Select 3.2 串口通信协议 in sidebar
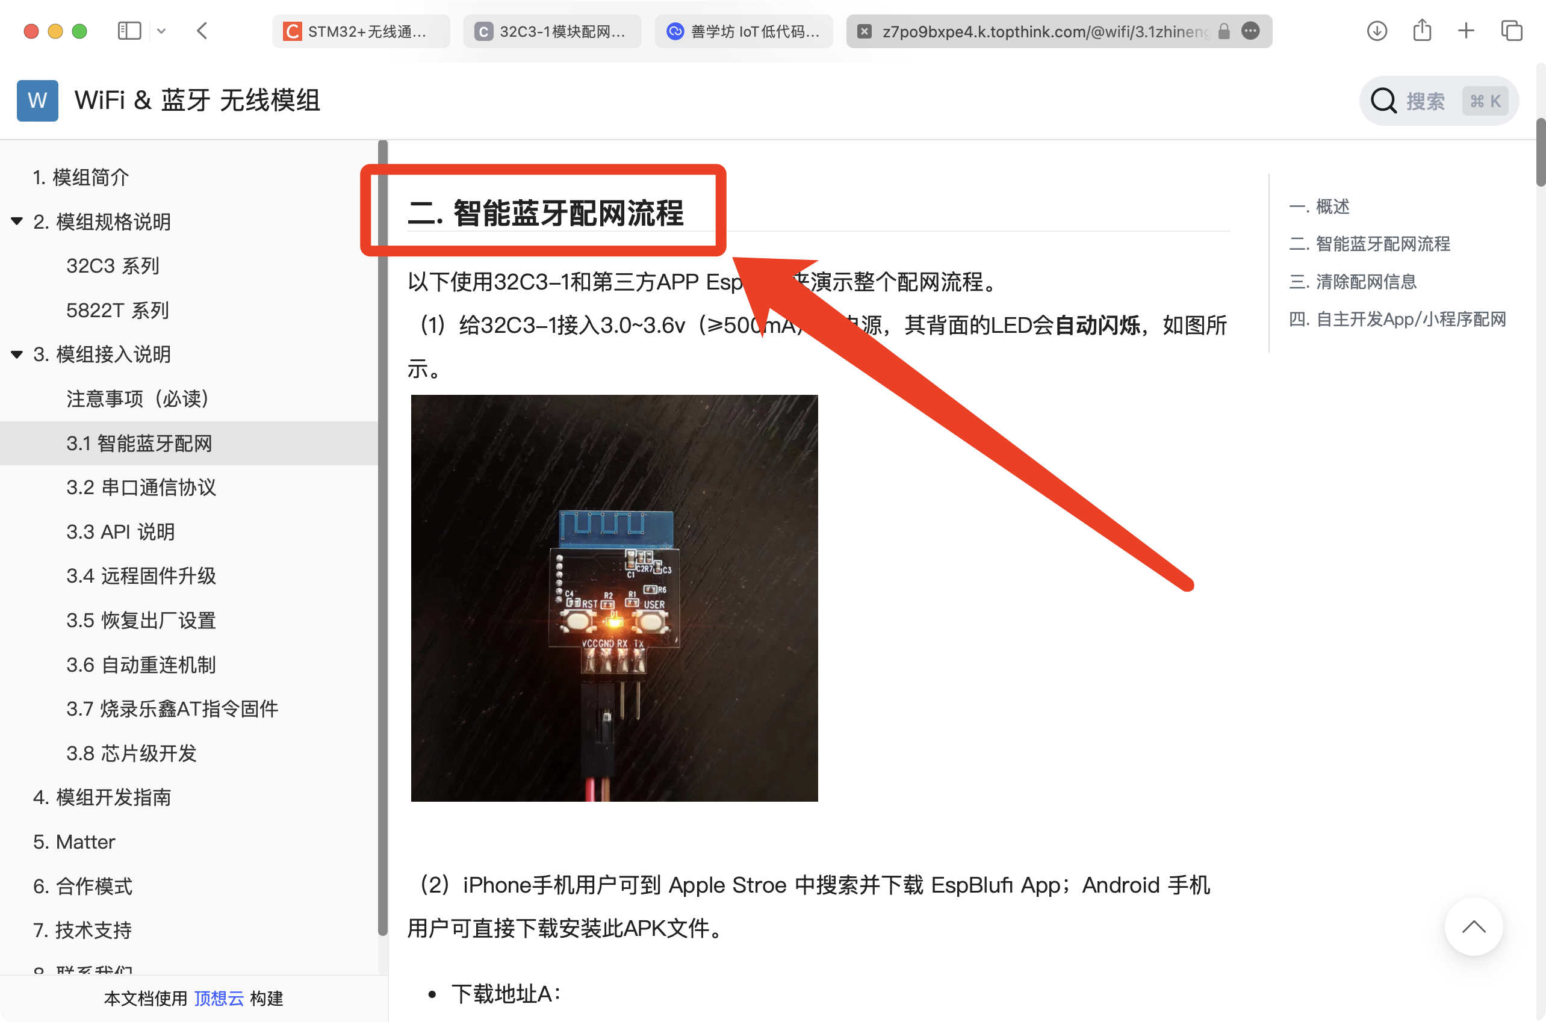Image resolution: width=1546 pixels, height=1022 pixels. (x=141, y=488)
